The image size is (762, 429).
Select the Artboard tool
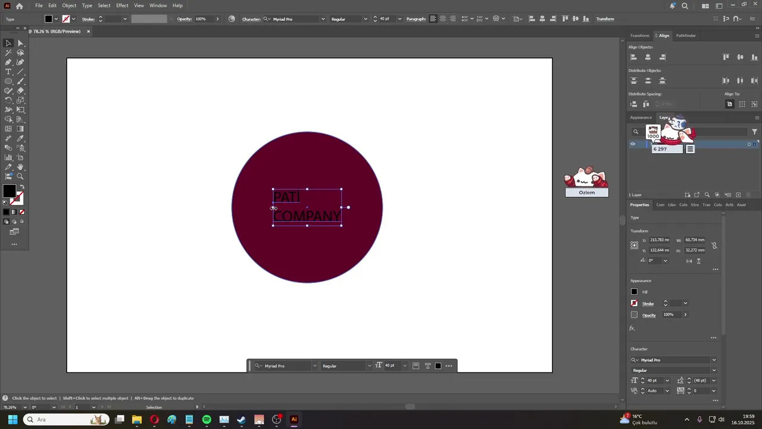[20, 157]
